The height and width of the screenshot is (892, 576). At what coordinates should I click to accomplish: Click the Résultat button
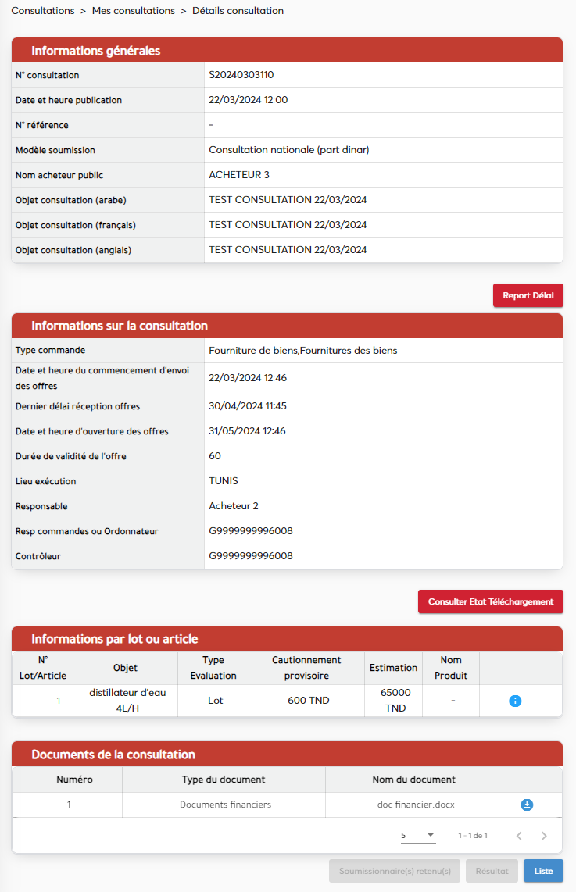(x=492, y=871)
